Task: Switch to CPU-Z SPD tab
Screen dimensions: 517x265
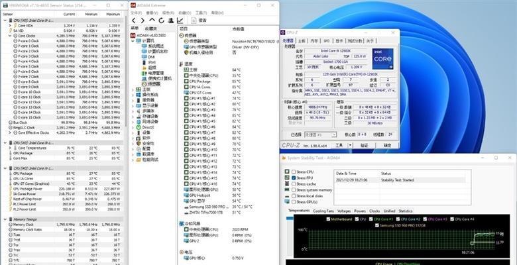Action: pos(326,41)
